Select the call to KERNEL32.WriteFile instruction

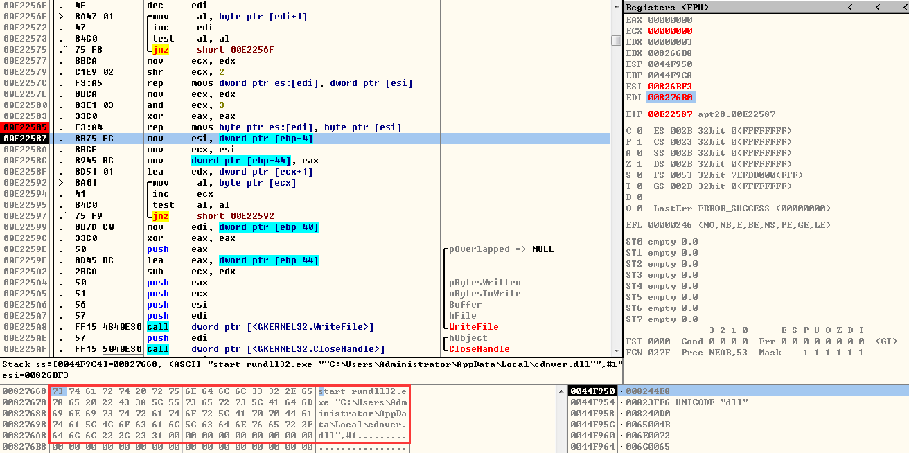tap(261, 327)
